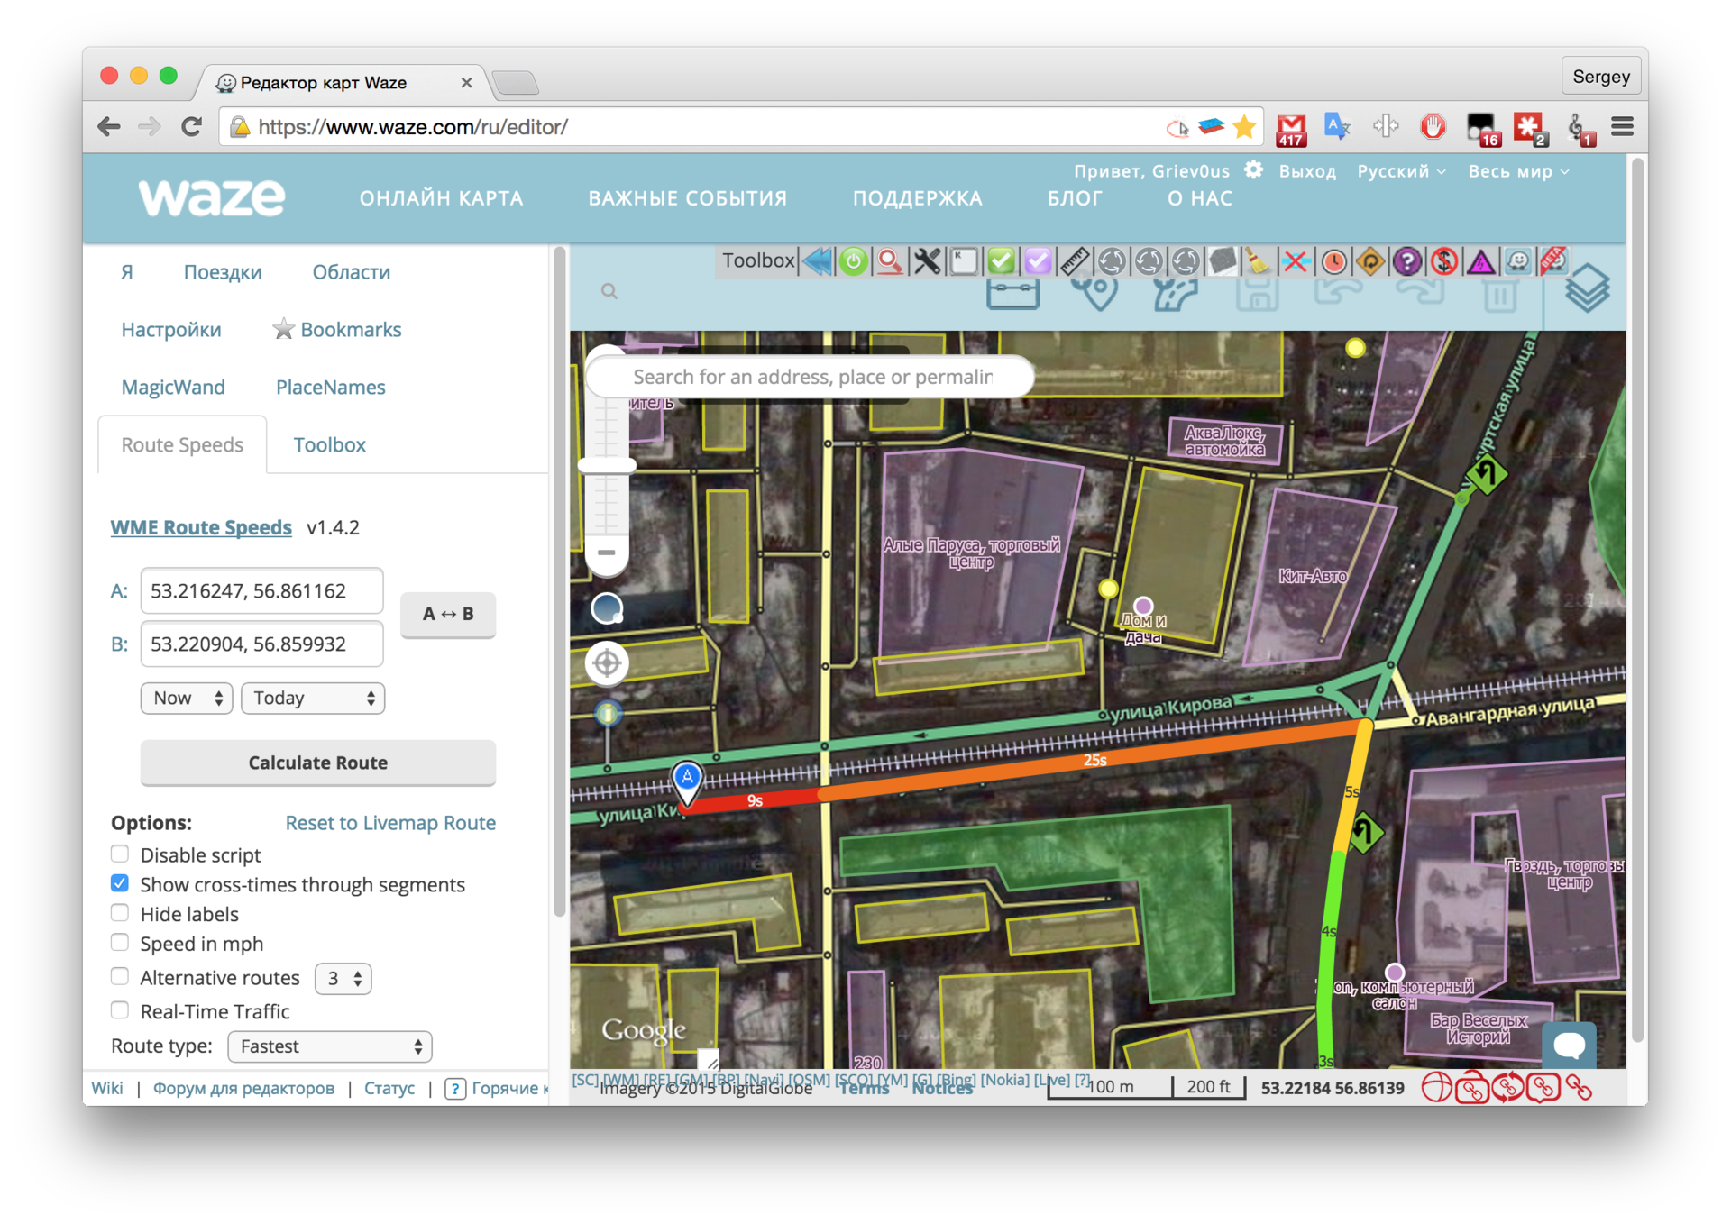Click the red X on blue line icon
The image size is (1731, 1224).
pos(1296,261)
